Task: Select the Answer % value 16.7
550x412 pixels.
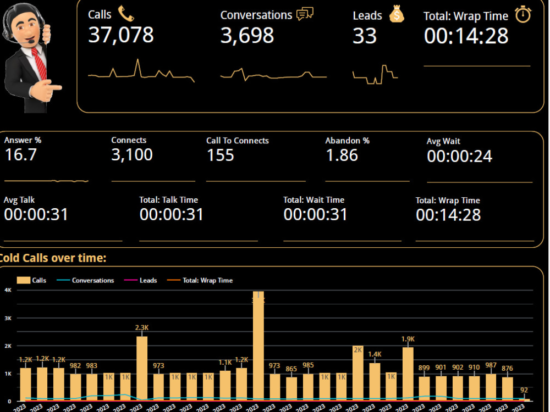Action: [21, 154]
